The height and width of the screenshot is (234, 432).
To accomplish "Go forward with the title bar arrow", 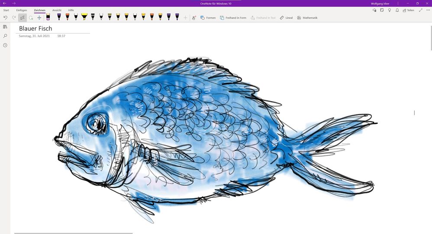I will coord(14,3).
